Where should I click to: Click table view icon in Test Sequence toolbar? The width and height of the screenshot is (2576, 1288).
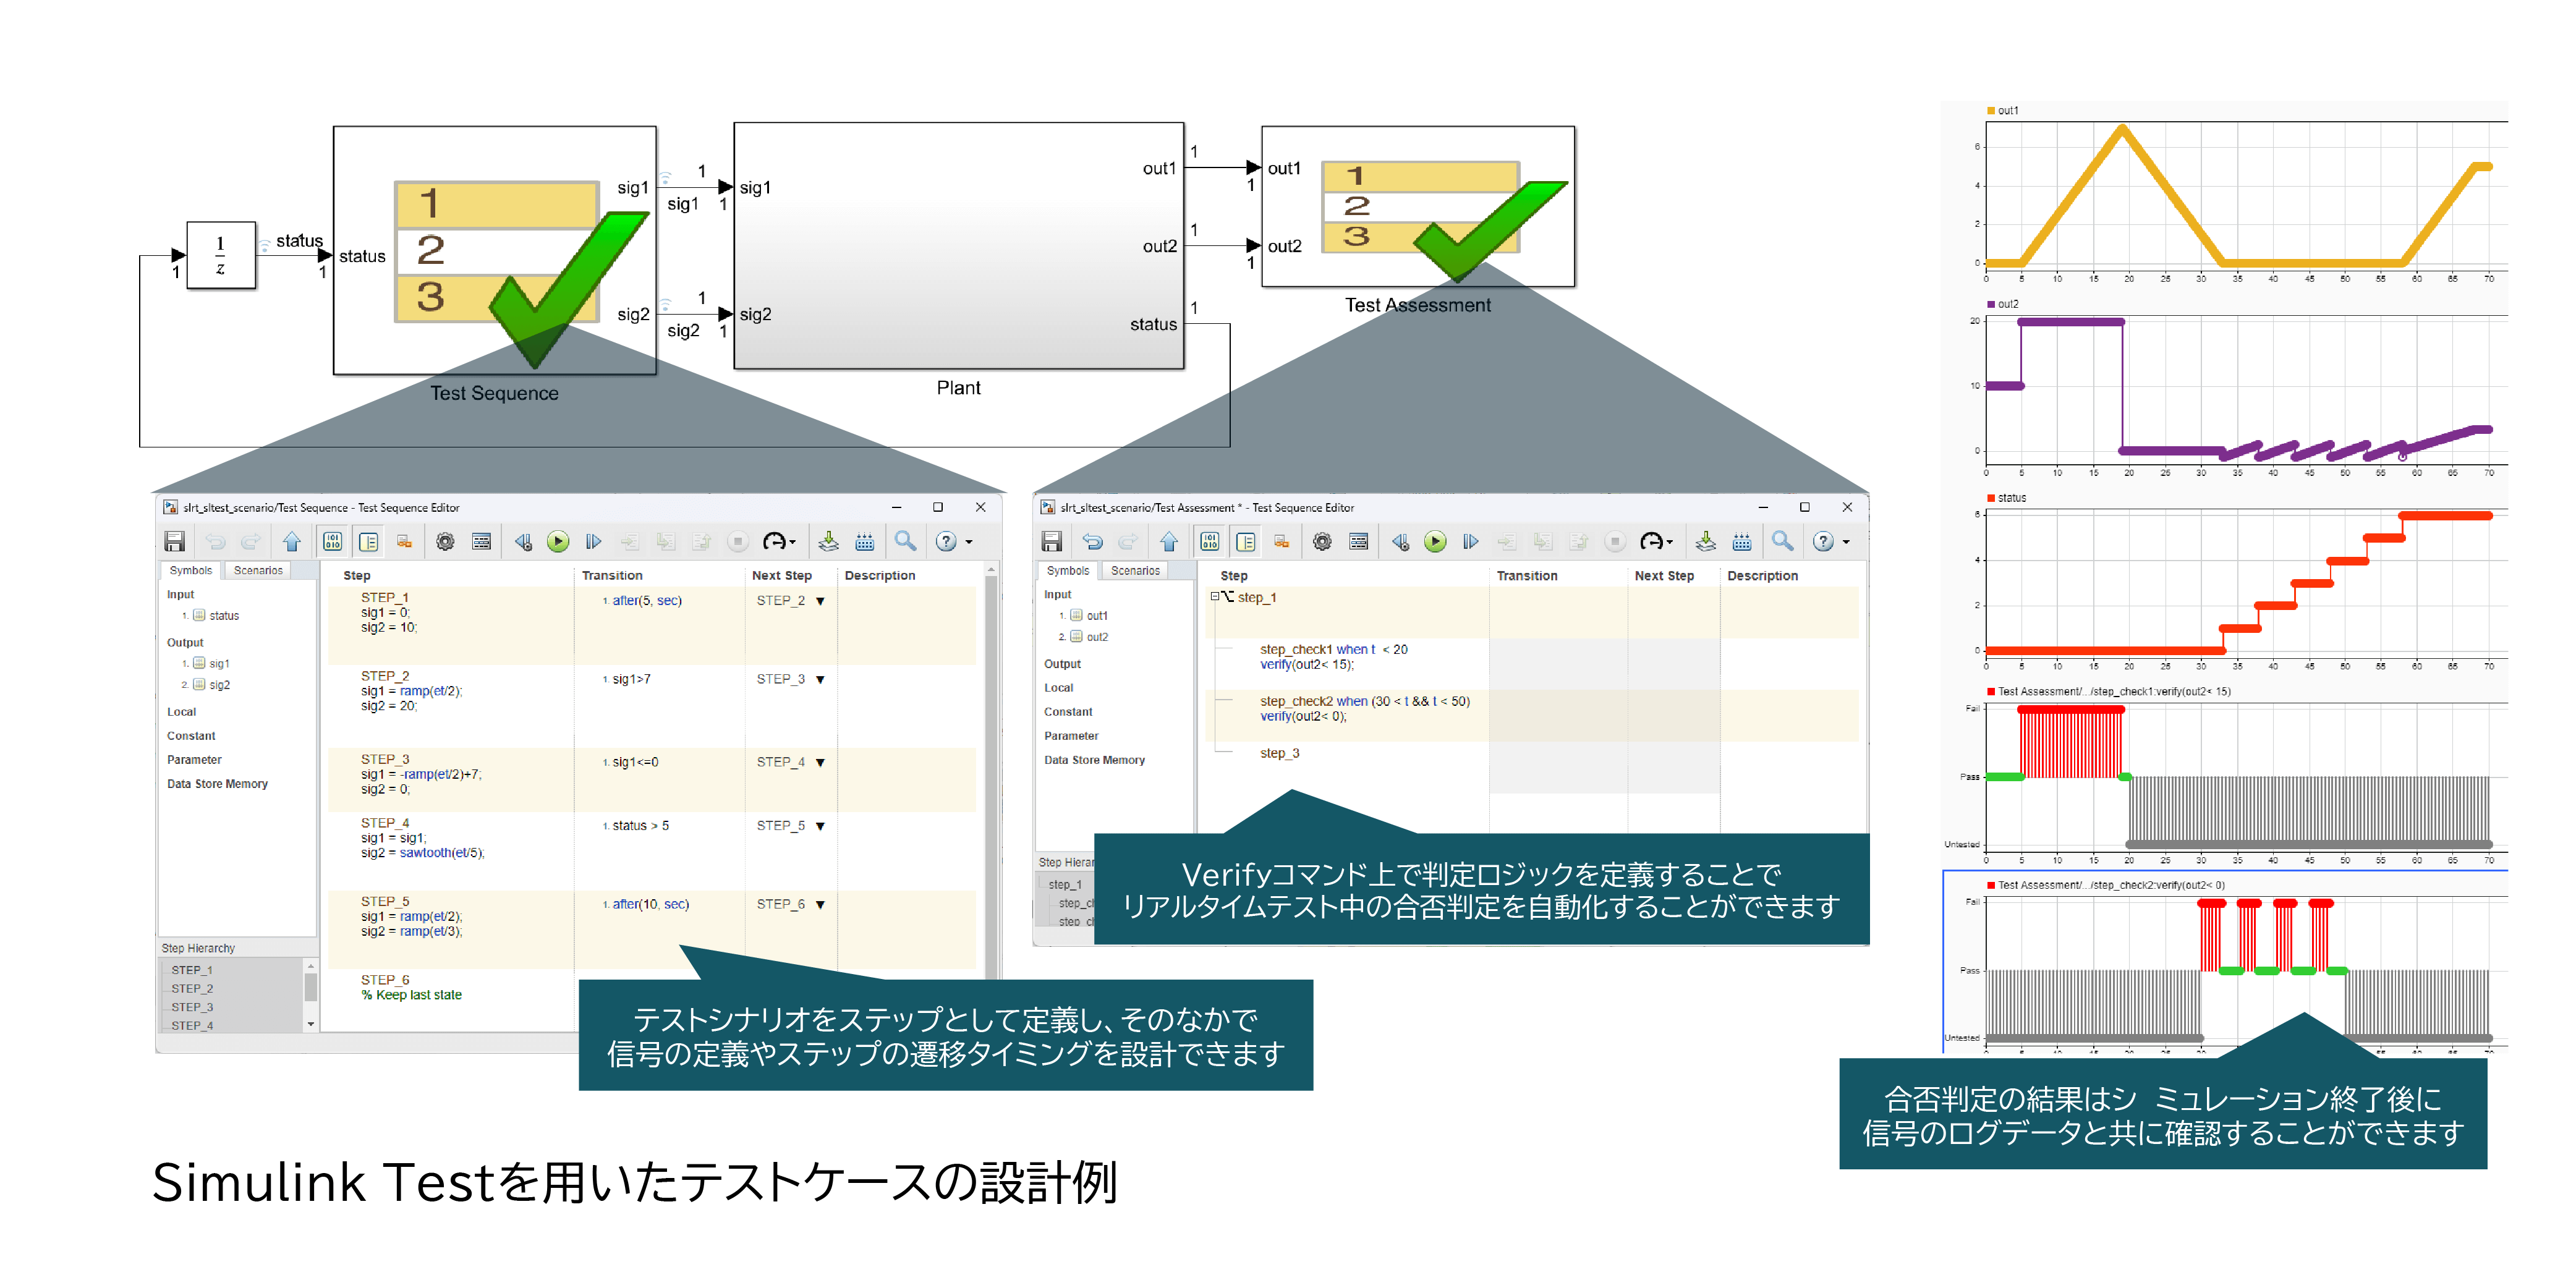tap(481, 541)
